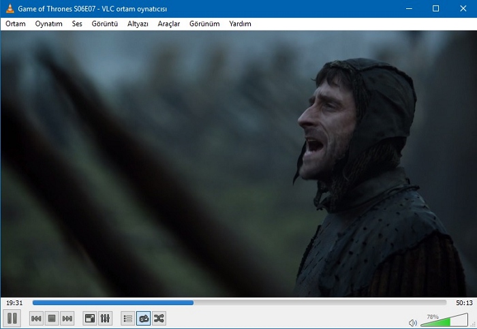Click the playback seek bar
The width and height of the screenshot is (477, 329).
[239, 302]
